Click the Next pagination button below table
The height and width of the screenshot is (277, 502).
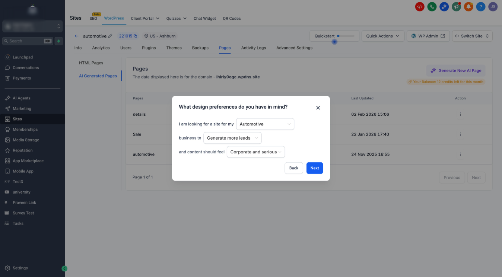pos(476,178)
